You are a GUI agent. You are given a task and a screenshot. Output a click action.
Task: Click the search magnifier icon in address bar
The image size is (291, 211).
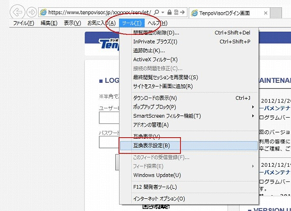point(157,12)
